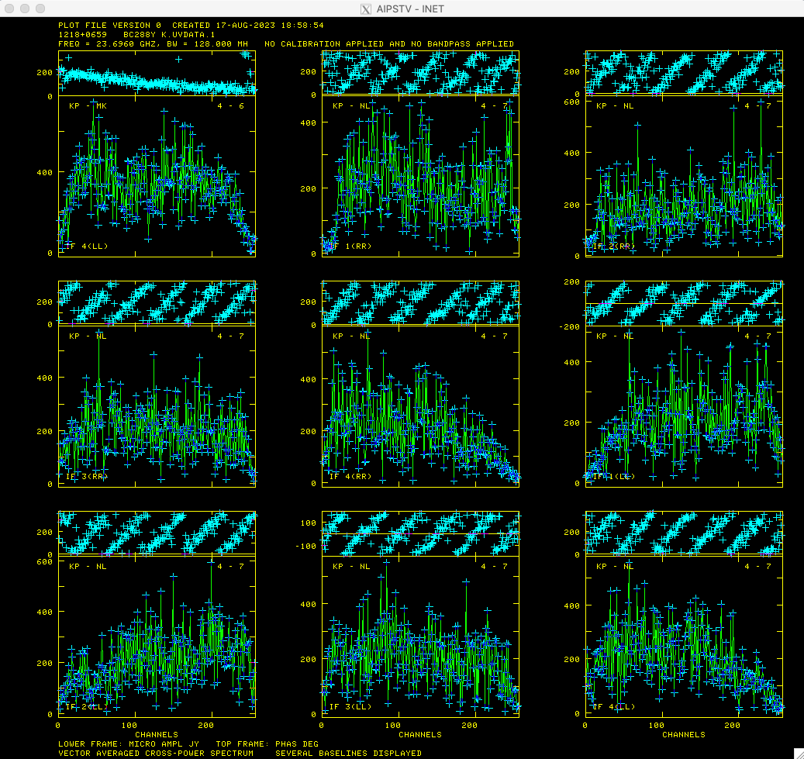Click the X11 icon in the title bar
Viewport: 804px width, 759px height.
[367, 9]
